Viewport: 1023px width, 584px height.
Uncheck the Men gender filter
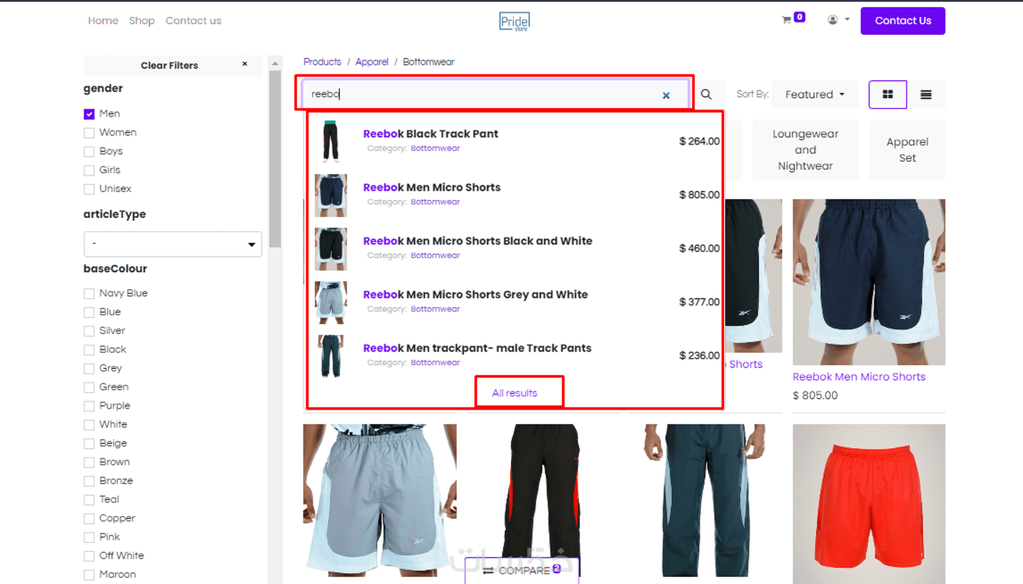(x=89, y=114)
